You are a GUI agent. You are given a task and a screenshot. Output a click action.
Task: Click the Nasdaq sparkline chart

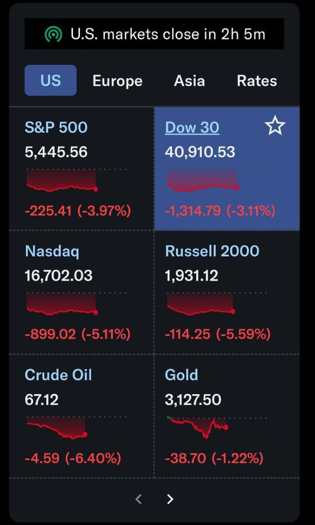tap(61, 304)
